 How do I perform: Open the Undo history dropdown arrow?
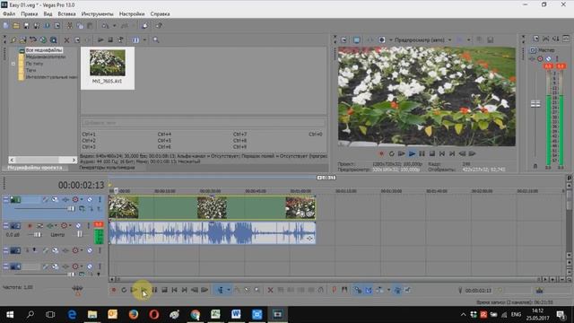(x=114, y=26)
